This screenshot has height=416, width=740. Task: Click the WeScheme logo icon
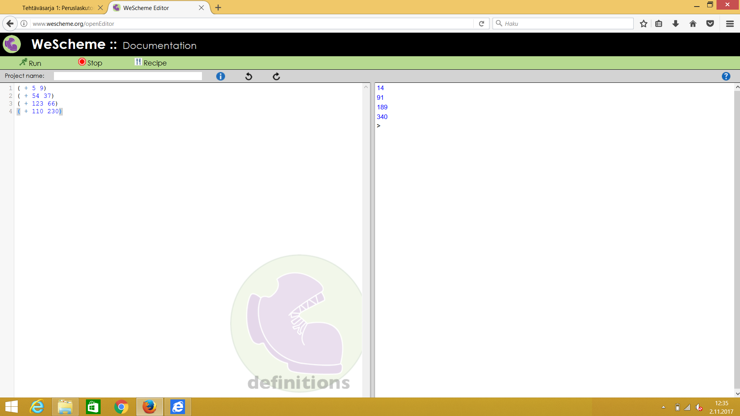pos(12,44)
